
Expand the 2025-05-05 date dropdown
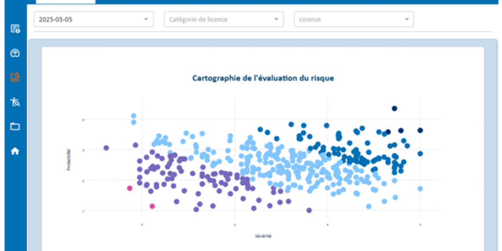click(x=94, y=19)
